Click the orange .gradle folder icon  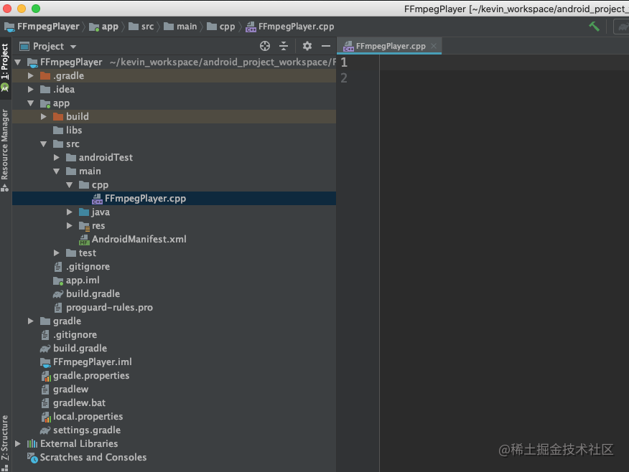45,76
